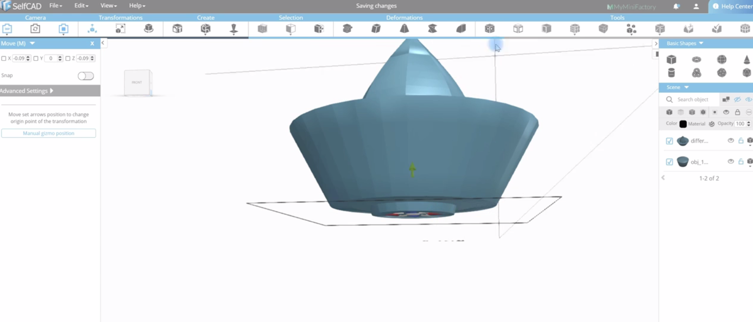Add a cylinder from Basic Shapes
753x322 pixels.
(x=672, y=72)
